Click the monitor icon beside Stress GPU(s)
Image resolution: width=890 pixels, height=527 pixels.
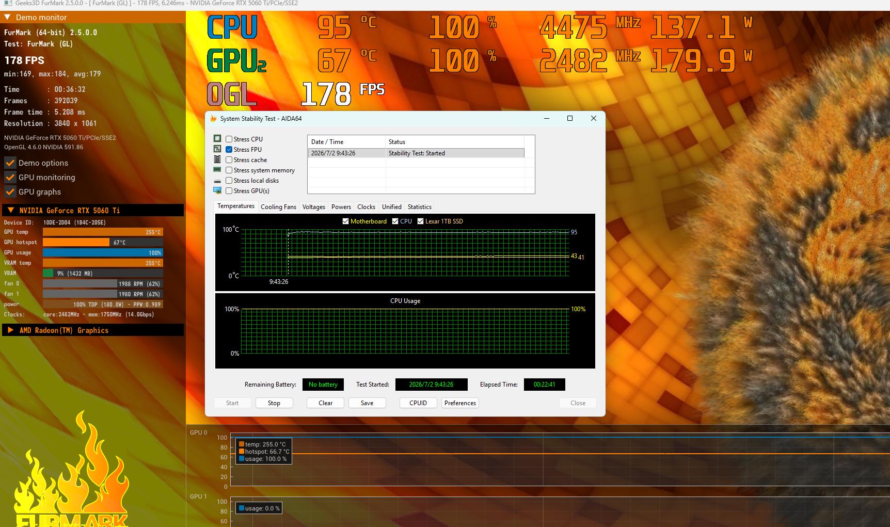217,190
